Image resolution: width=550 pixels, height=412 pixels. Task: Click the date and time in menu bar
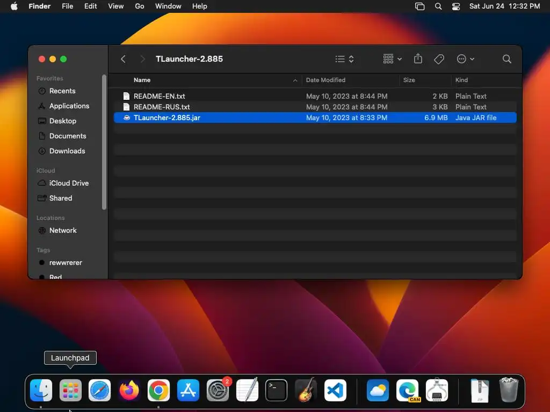coord(504,6)
